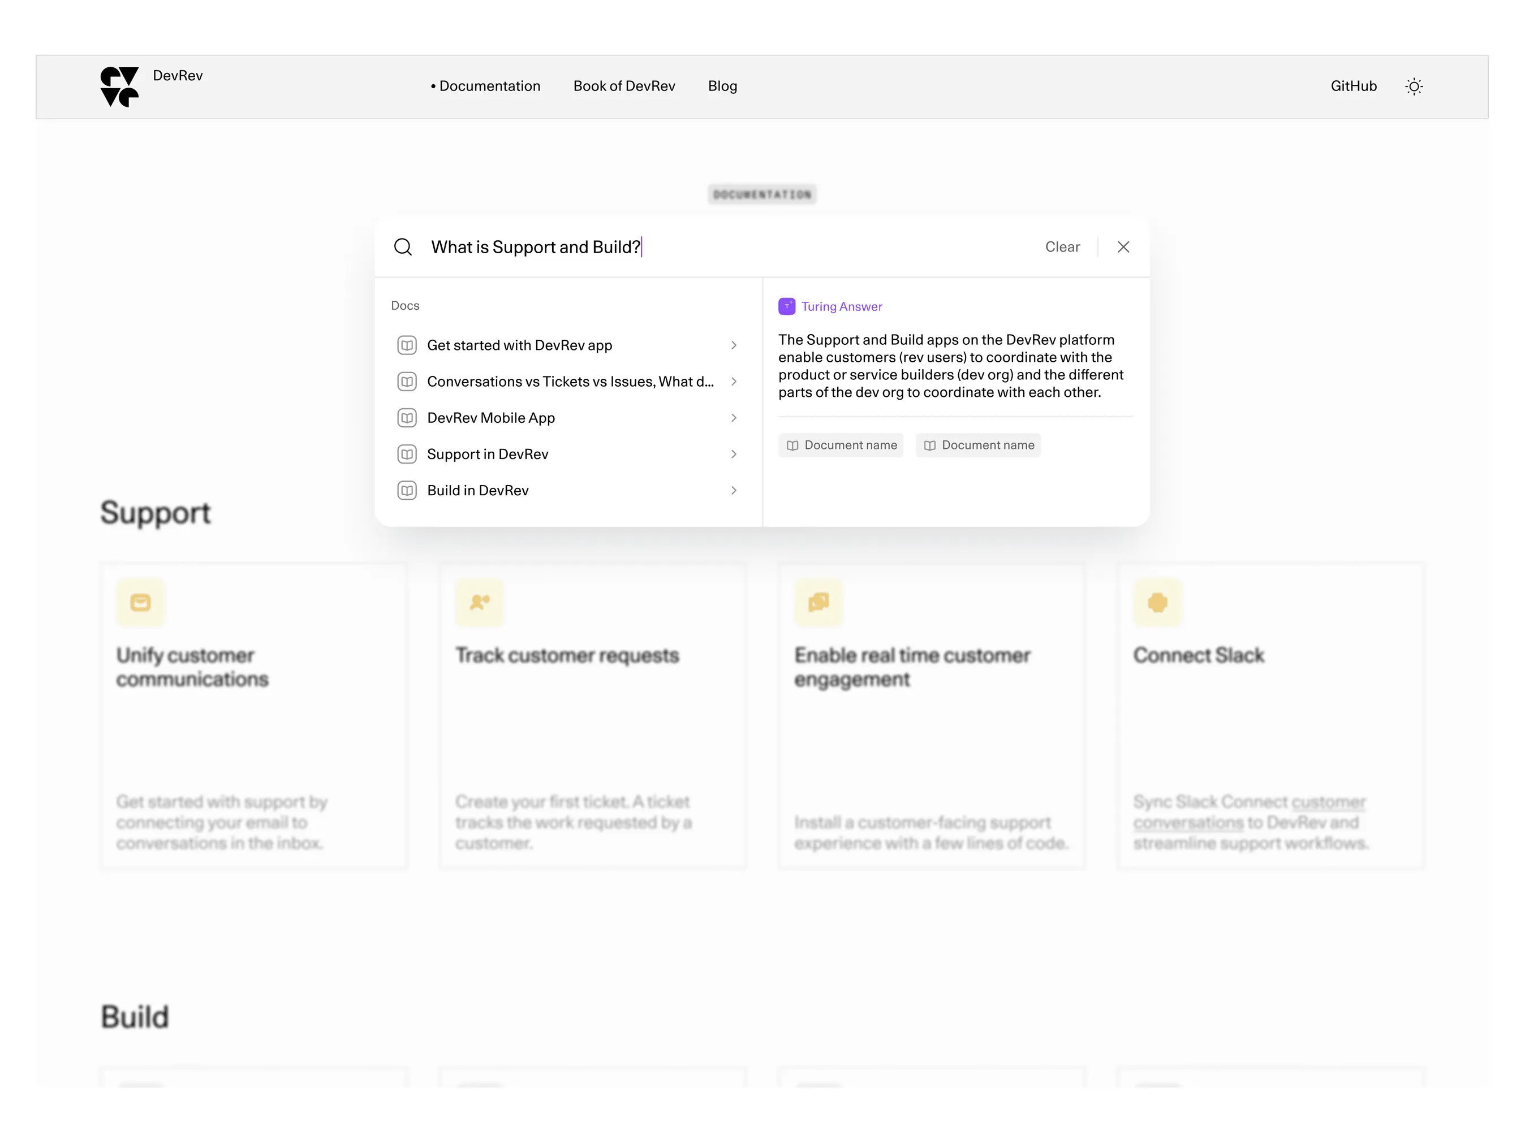Image resolution: width=1525 pixels, height=1143 pixels.
Task: Click the book icon beside Conversations vs Tickets
Action: (407, 382)
